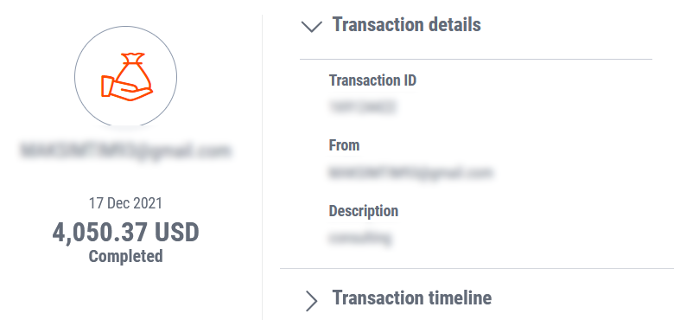Image resolution: width=680 pixels, height=320 pixels.
Task: Click the vertical divider between panels
Action: [262, 167]
